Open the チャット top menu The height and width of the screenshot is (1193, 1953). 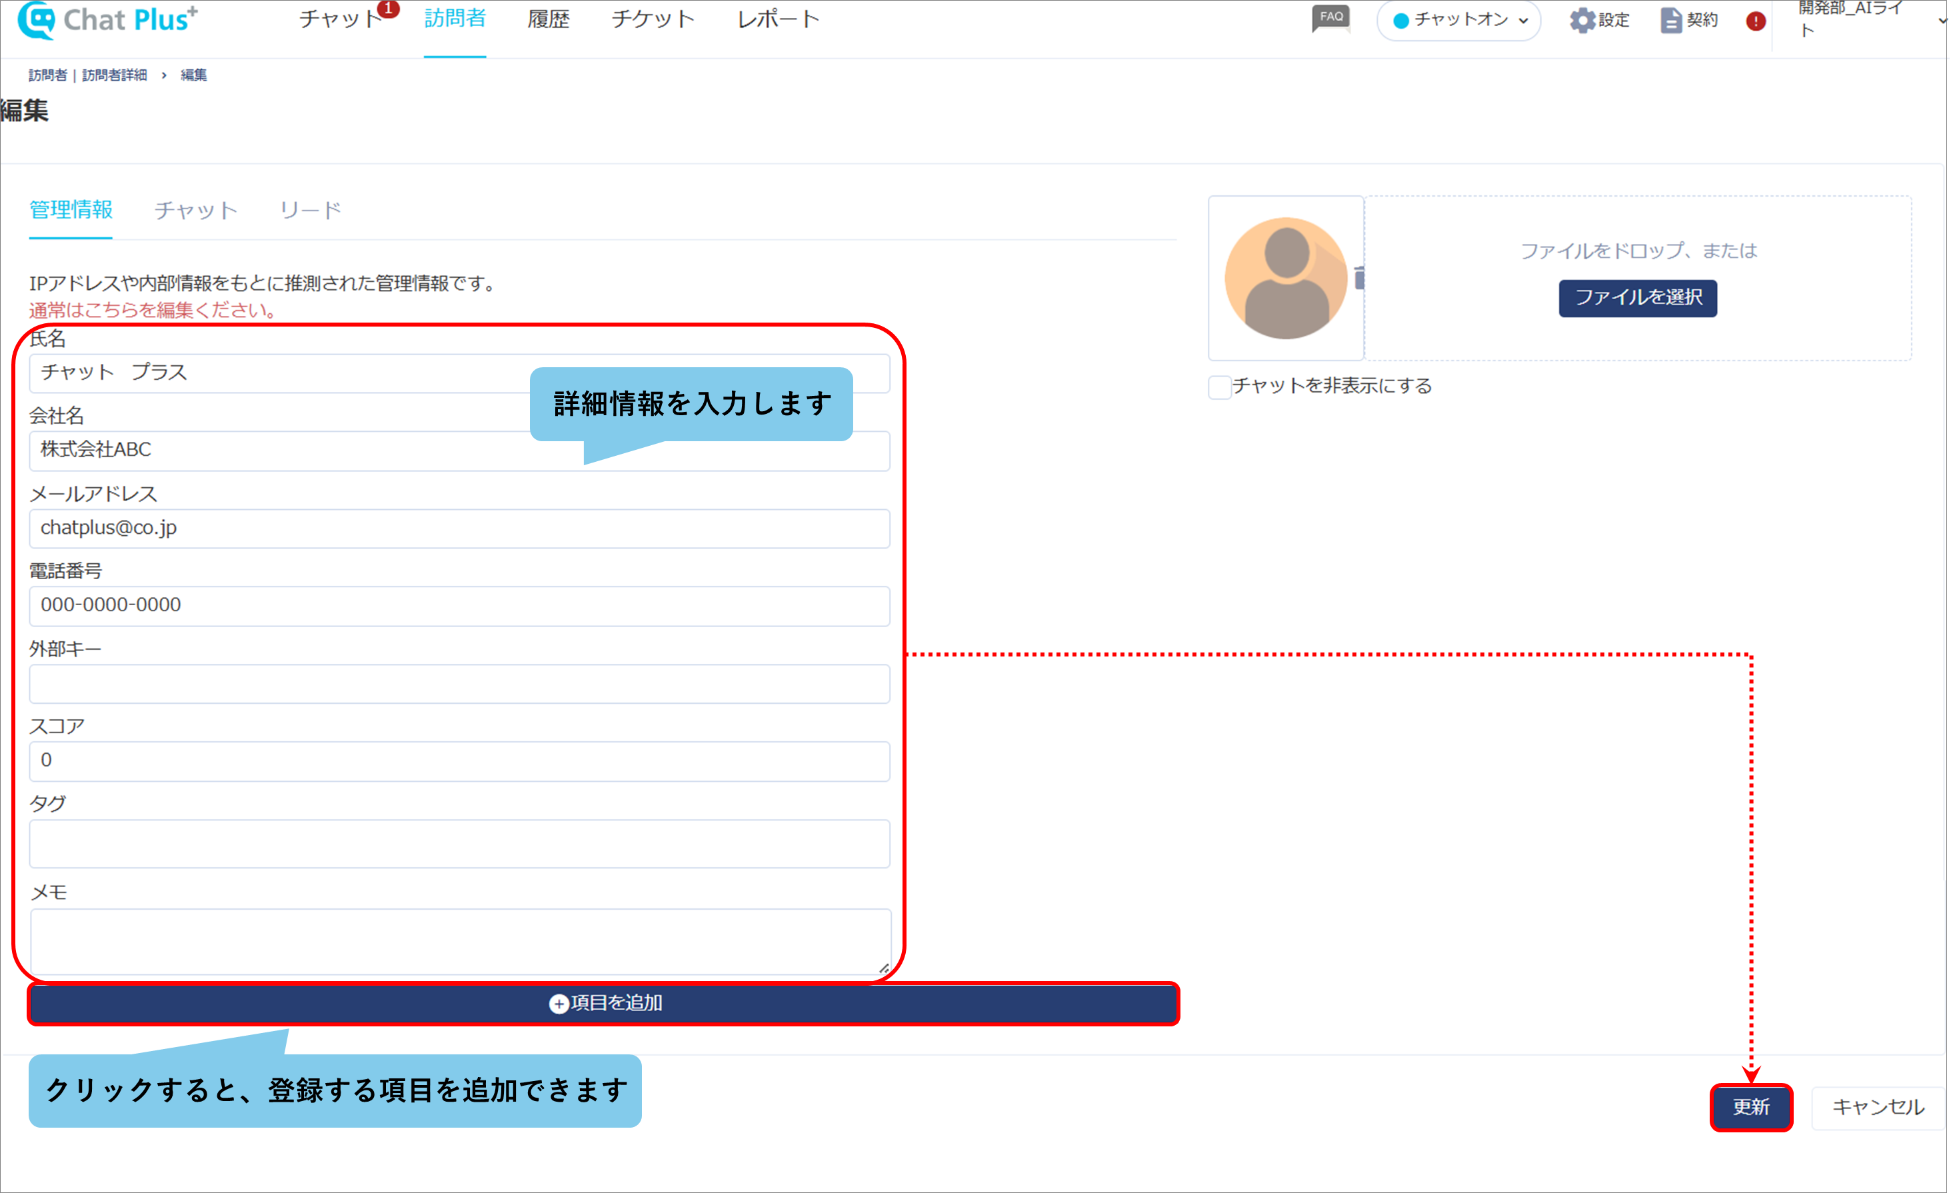pos(341,20)
